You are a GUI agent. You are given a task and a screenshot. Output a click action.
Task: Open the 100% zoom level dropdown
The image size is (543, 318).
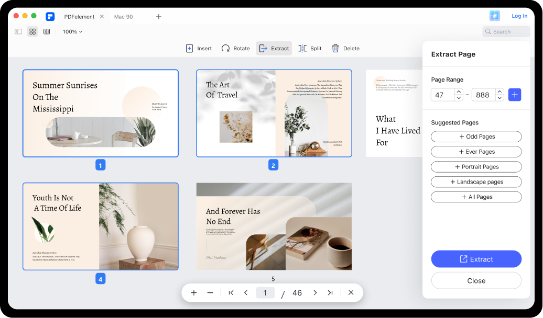click(x=73, y=31)
